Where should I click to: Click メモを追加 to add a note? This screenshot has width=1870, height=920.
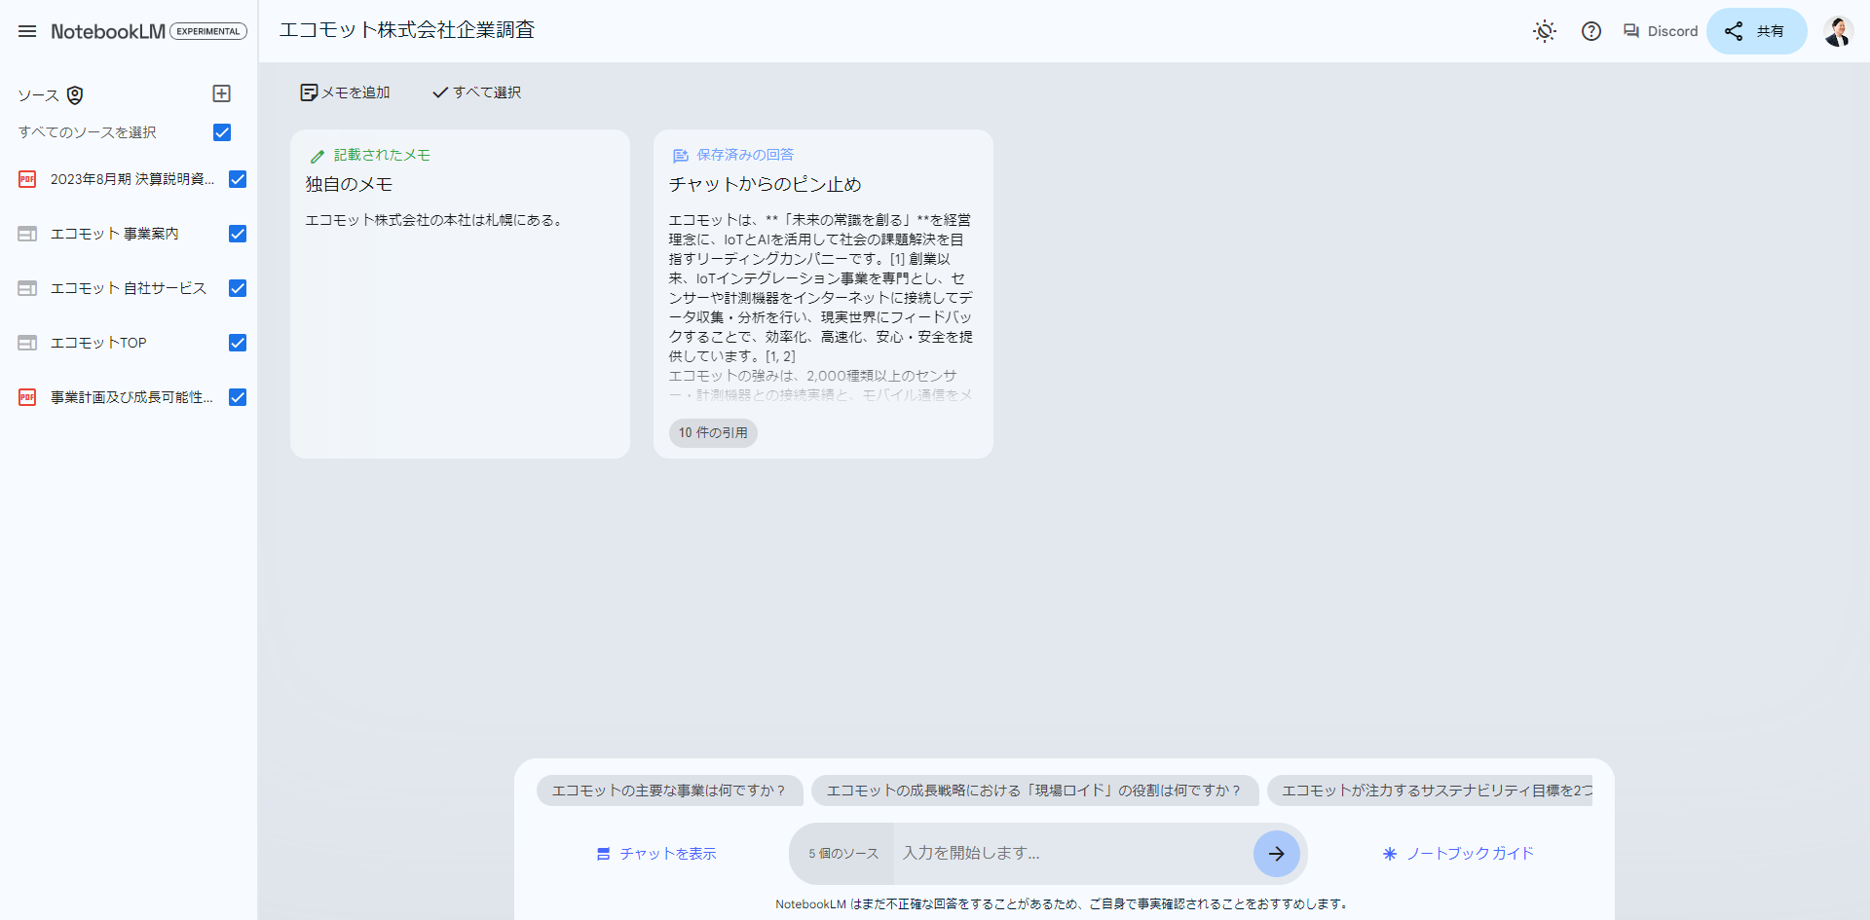click(x=346, y=92)
